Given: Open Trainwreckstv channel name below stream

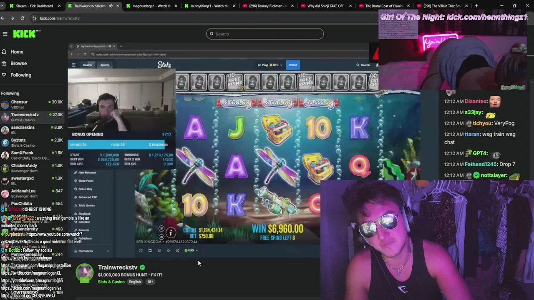Looking at the screenshot, I should [118, 267].
